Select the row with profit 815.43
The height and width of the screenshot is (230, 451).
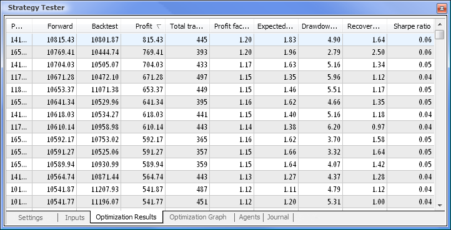click(221, 40)
